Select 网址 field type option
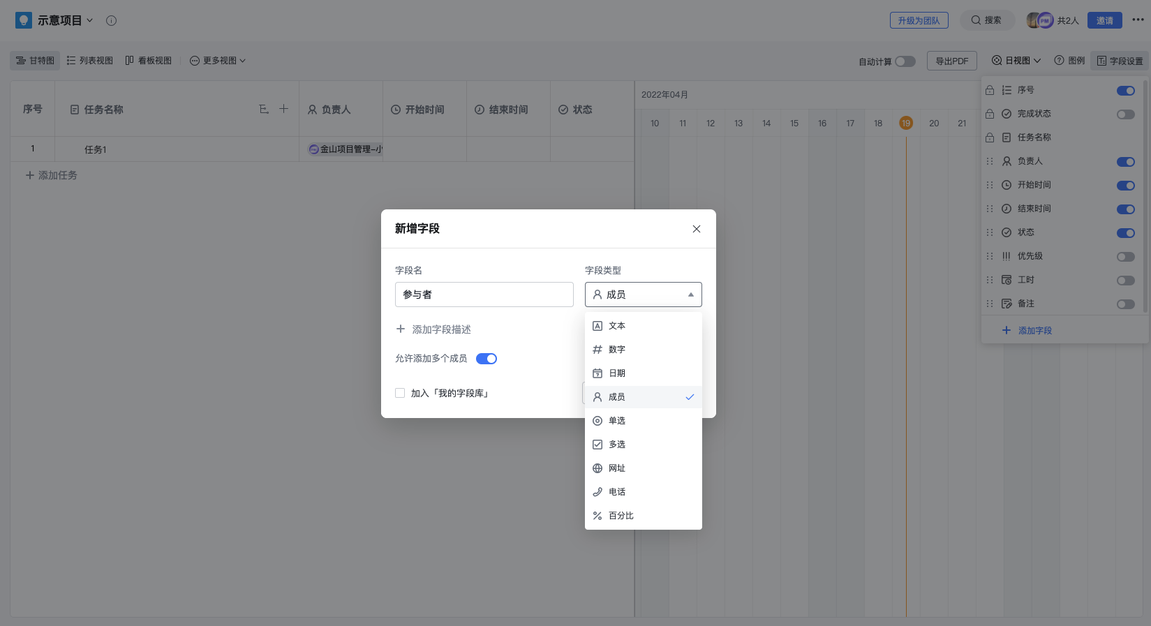 click(644, 468)
